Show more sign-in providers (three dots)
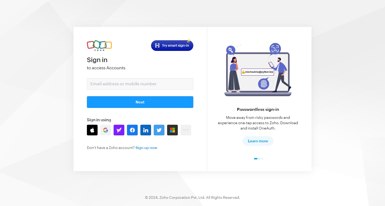The width and height of the screenshot is (385, 206). click(186, 130)
